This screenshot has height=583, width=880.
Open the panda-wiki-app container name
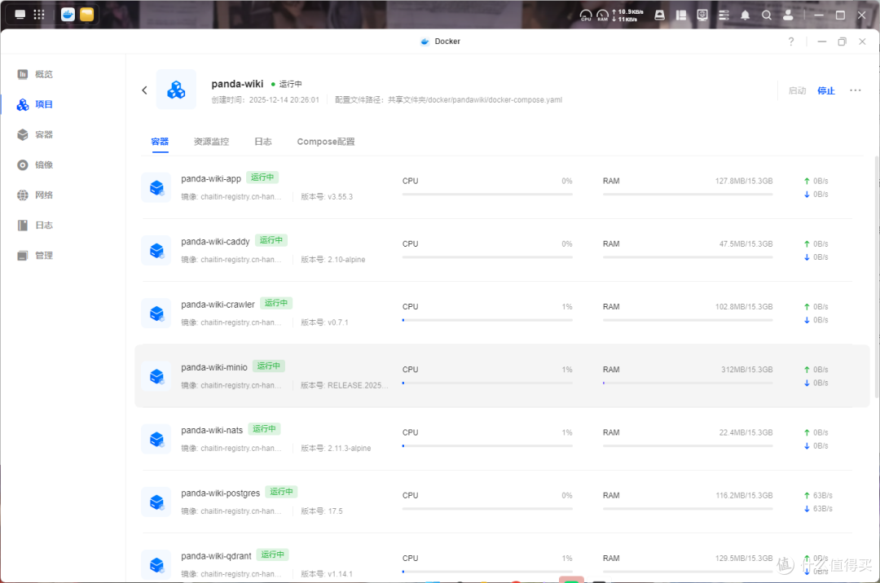[x=211, y=179]
